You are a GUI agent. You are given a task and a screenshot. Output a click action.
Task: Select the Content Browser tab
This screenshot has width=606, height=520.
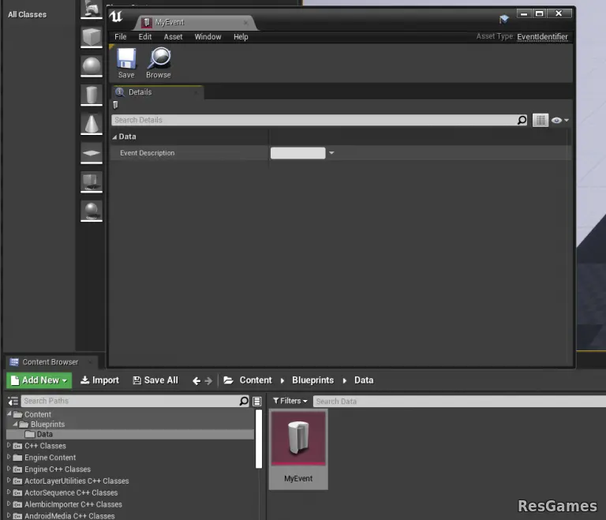50,362
